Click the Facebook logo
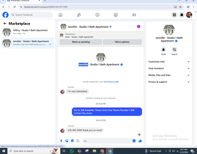 point(6,15)
